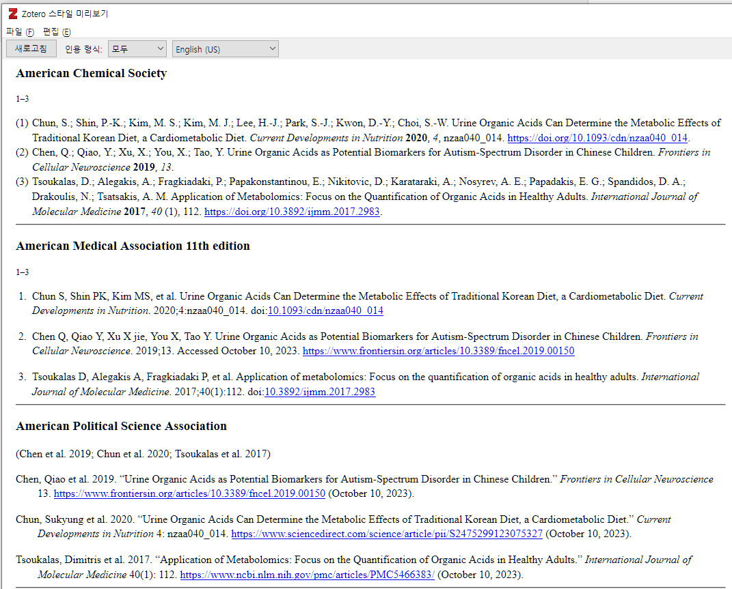Click the 1–3 citation under American Chemical Society
The width and height of the screenshot is (732, 589).
[23, 99]
